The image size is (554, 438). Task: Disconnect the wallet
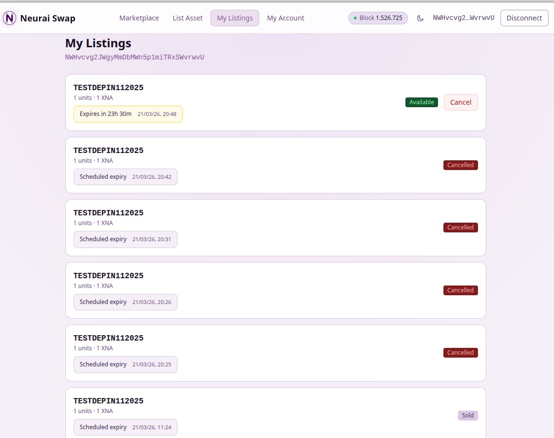tap(524, 18)
